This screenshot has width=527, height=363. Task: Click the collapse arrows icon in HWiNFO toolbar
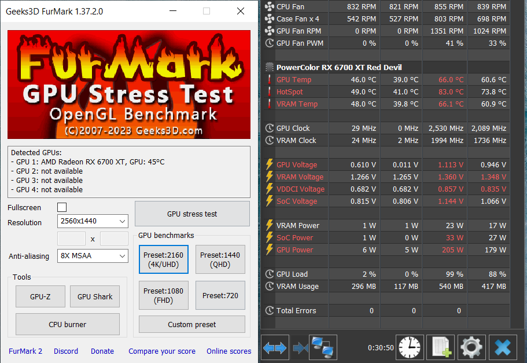300,347
